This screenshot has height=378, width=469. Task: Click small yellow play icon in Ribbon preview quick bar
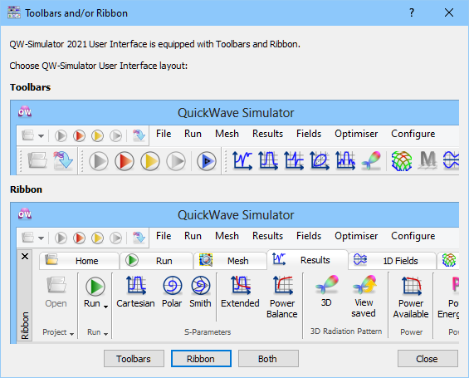coord(97,238)
